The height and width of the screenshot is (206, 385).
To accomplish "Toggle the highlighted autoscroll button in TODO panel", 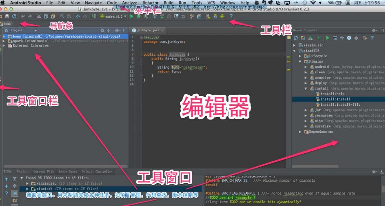I will pyautogui.click(x=14, y=193).
